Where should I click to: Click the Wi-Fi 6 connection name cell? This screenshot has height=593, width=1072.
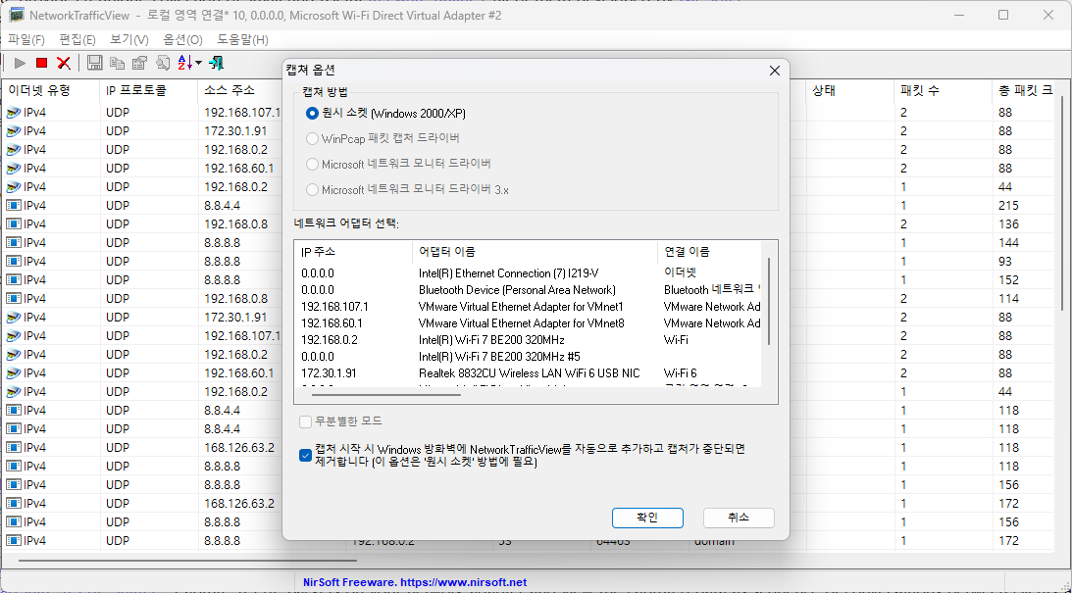click(681, 373)
